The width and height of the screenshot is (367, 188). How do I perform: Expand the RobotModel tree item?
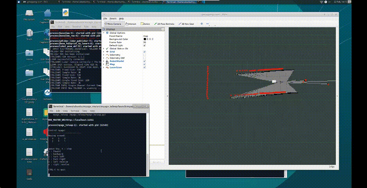click(104, 61)
